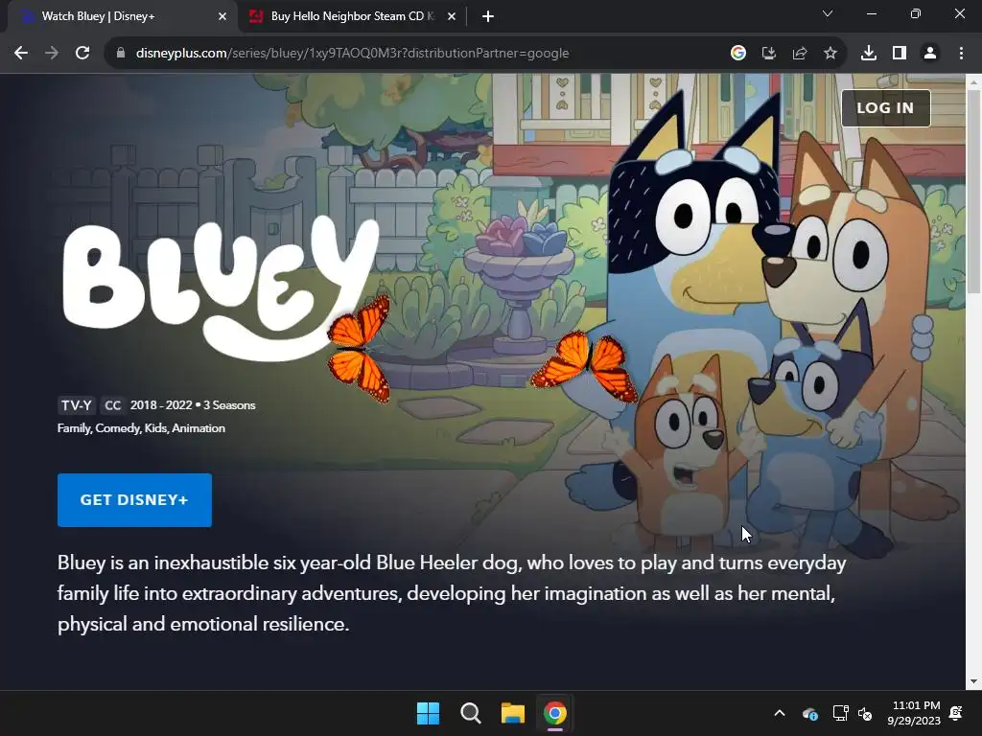
Task: Toggle Chrome side panel
Action: pos(900,54)
